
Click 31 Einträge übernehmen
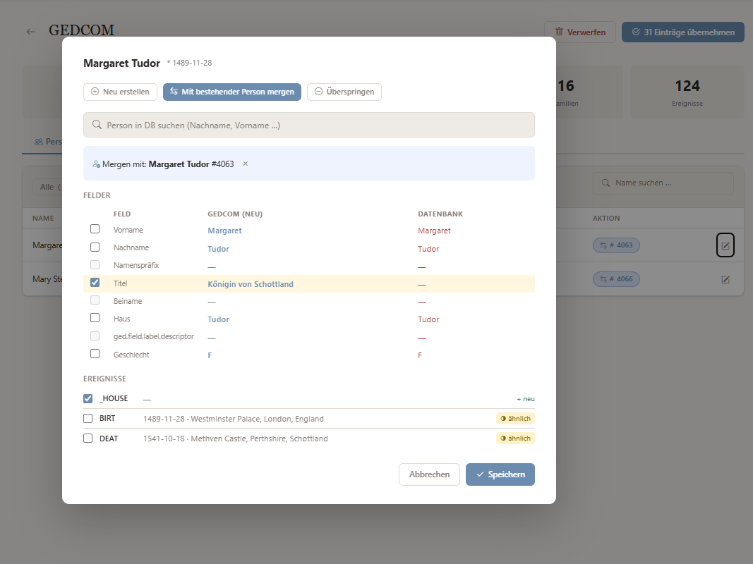click(683, 32)
